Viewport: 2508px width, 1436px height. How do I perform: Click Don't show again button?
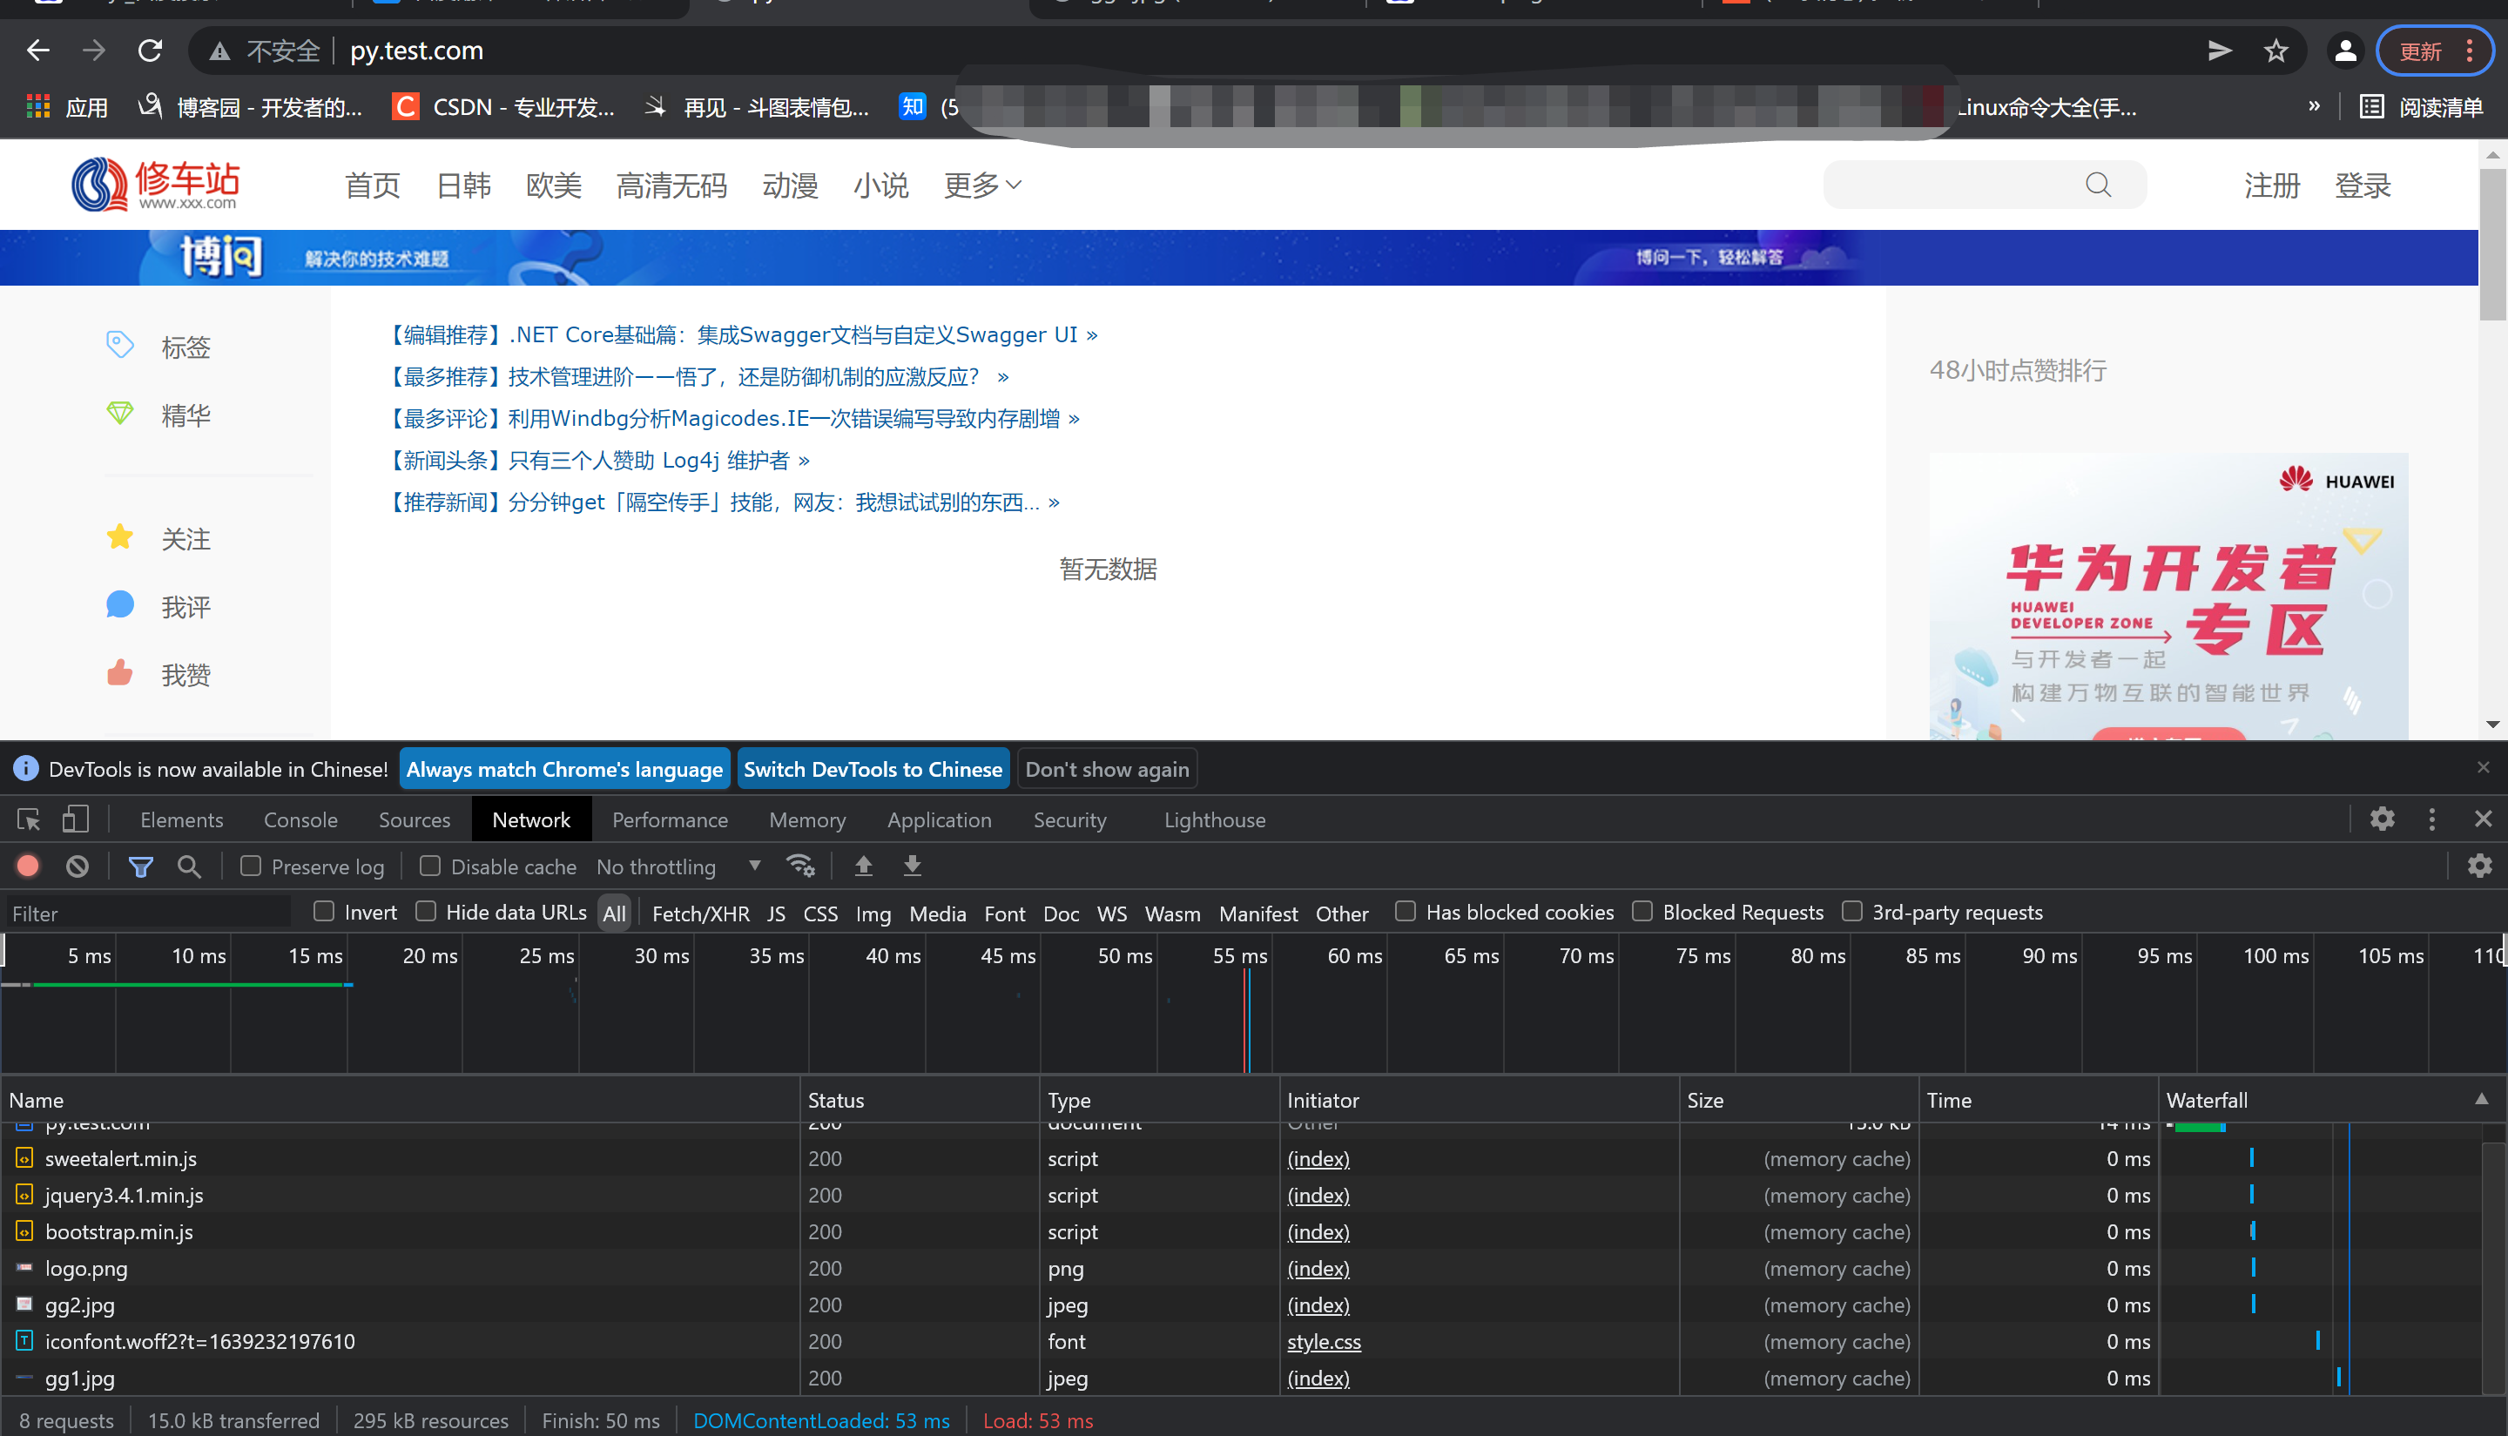[x=1107, y=769]
